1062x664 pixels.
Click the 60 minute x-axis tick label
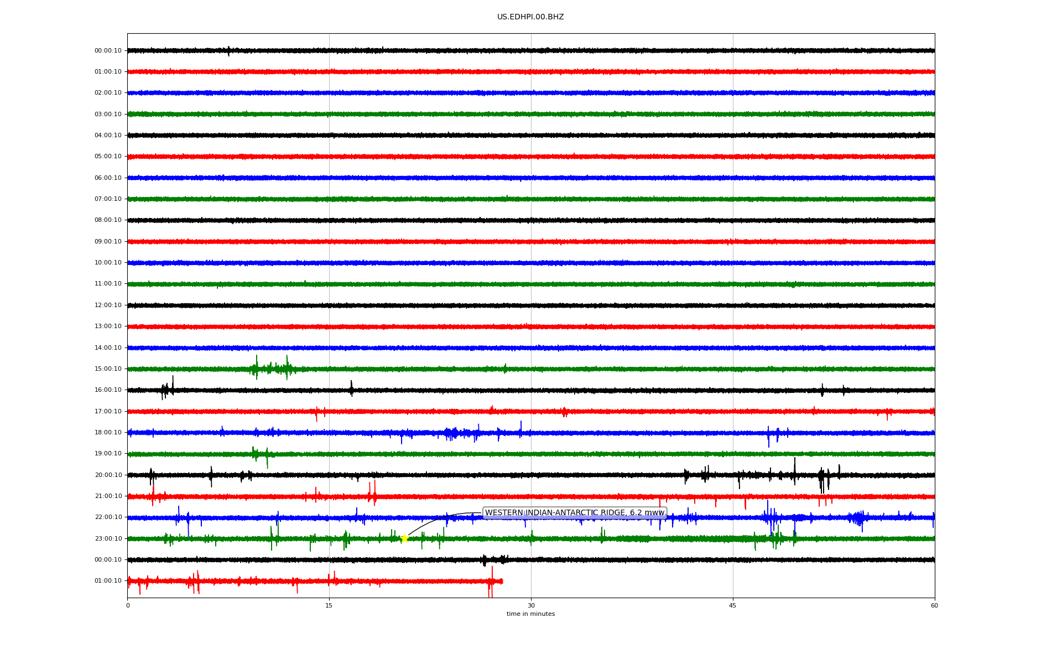(x=934, y=605)
